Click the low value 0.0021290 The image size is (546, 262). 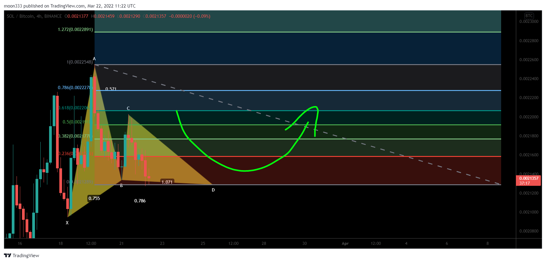click(130, 16)
